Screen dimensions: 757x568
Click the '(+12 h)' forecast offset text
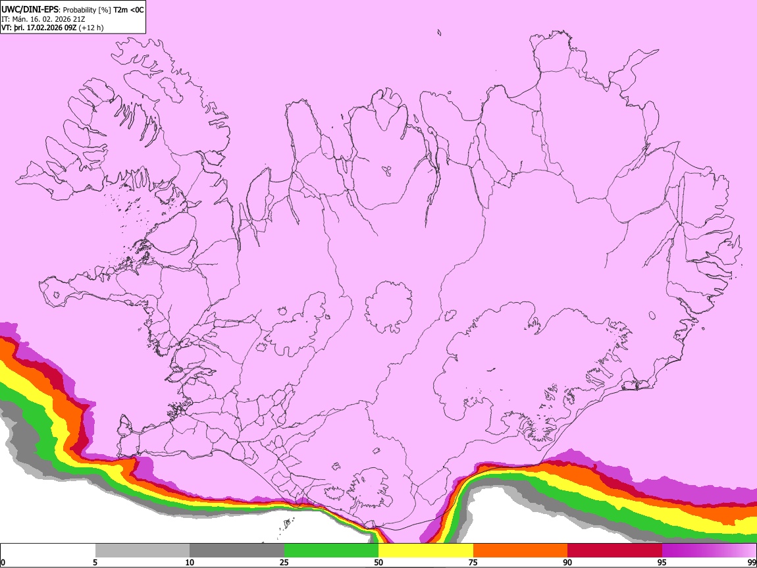point(91,28)
